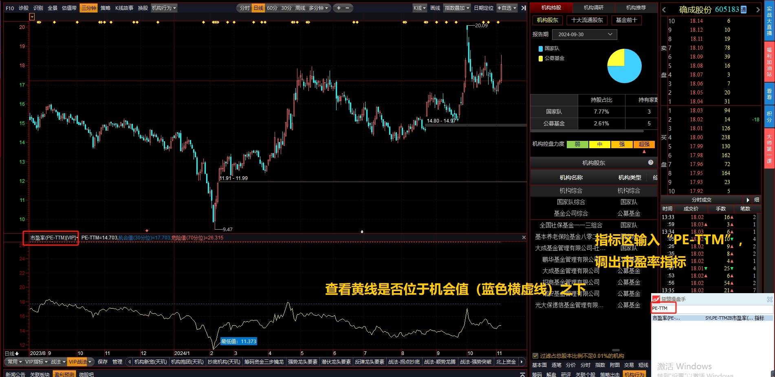The image size is (775, 377).
Task: Expand tick detail arrow beside 分时成交
Action: [x=748, y=200]
